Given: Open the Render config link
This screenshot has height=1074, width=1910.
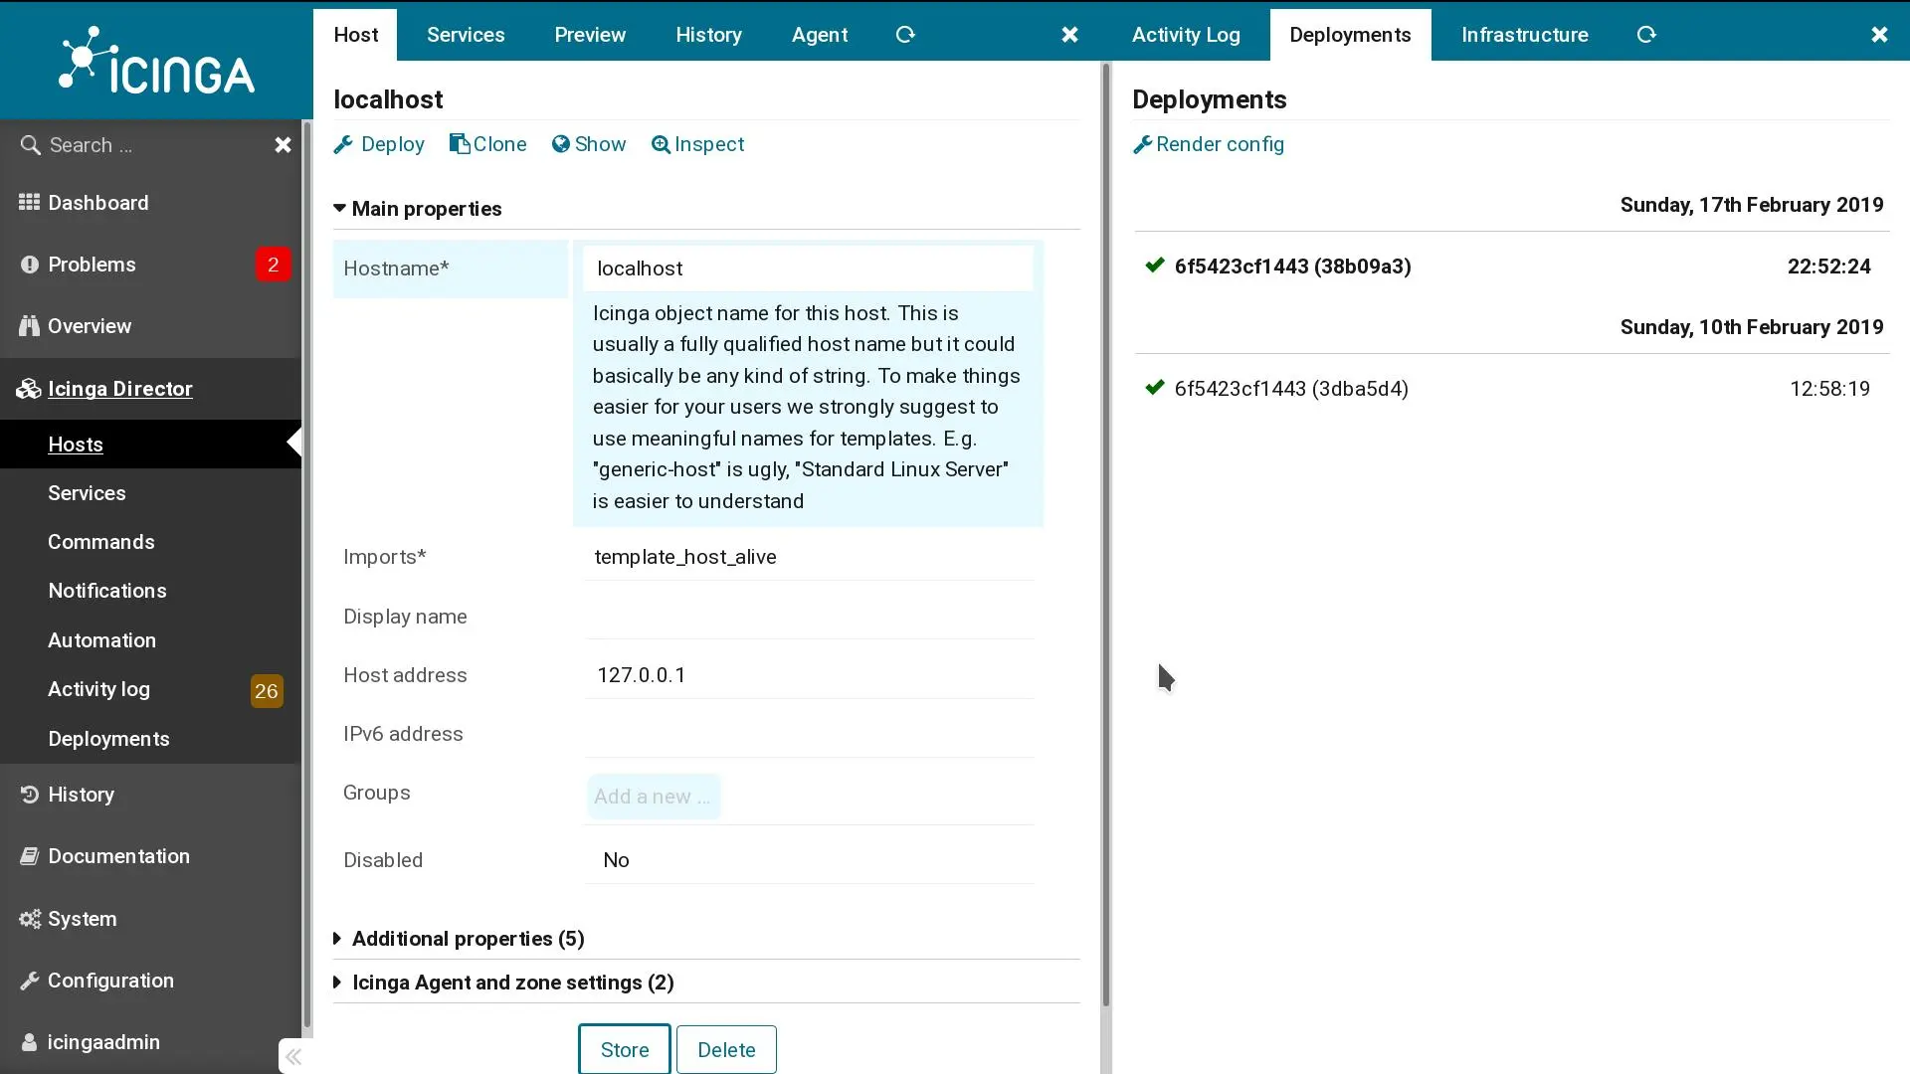Looking at the screenshot, I should pos(1209,145).
